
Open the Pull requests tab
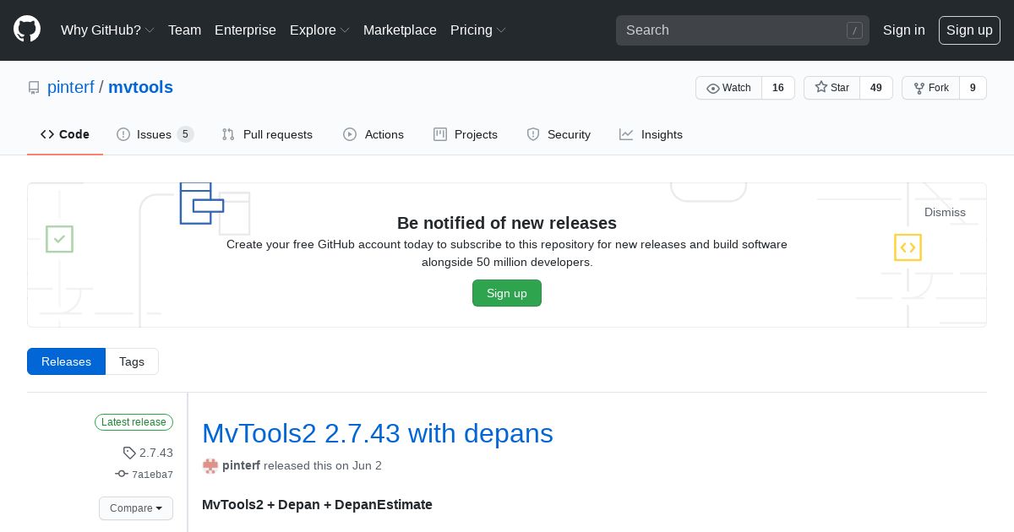[x=267, y=134]
